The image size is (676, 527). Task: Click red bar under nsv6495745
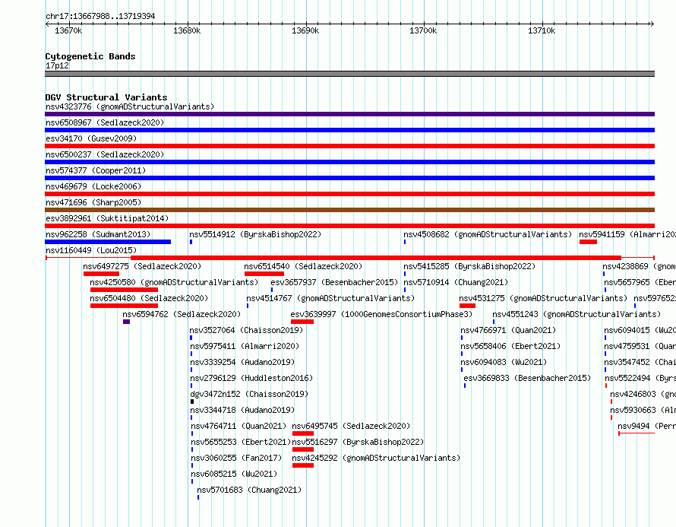[303, 433]
